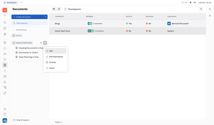The width and height of the screenshot is (214, 125).
Task: Click the Calcutta time zone clock
Action: pos(205,3)
